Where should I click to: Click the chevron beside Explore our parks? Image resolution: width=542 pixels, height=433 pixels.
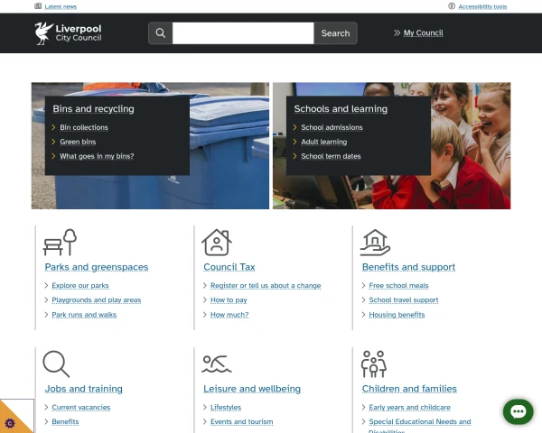coord(46,285)
